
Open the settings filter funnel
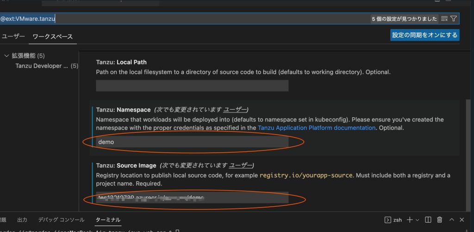click(454, 19)
